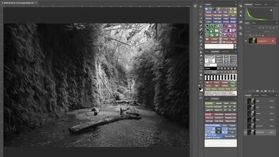Select the Eraser tool
The image size is (279, 157).
click(x=201, y=44)
